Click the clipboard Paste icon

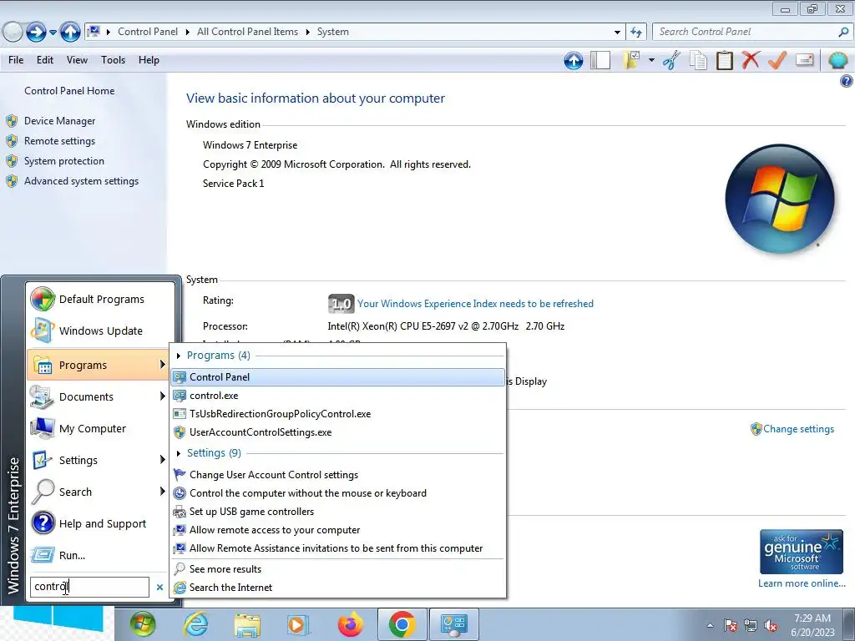725,60
